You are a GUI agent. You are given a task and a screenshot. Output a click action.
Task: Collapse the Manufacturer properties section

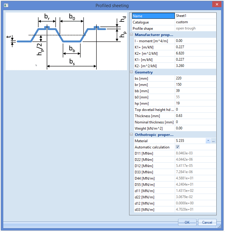tap(131, 35)
